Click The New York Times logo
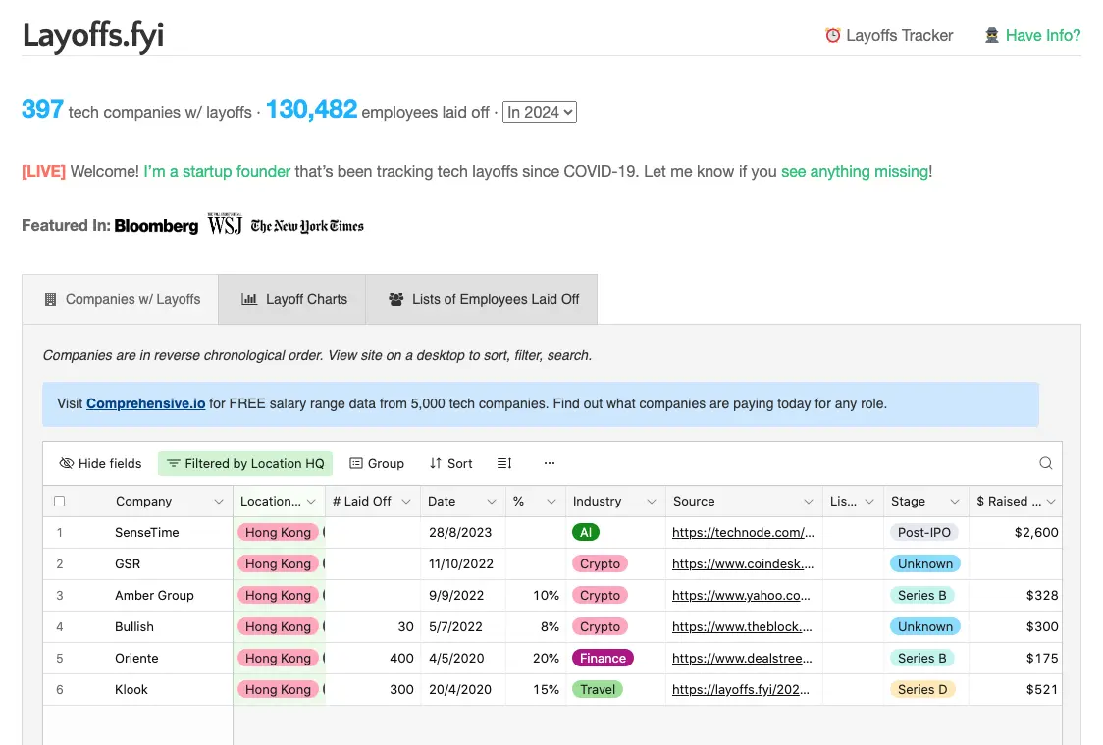Image resolution: width=1103 pixels, height=745 pixels. point(307,226)
